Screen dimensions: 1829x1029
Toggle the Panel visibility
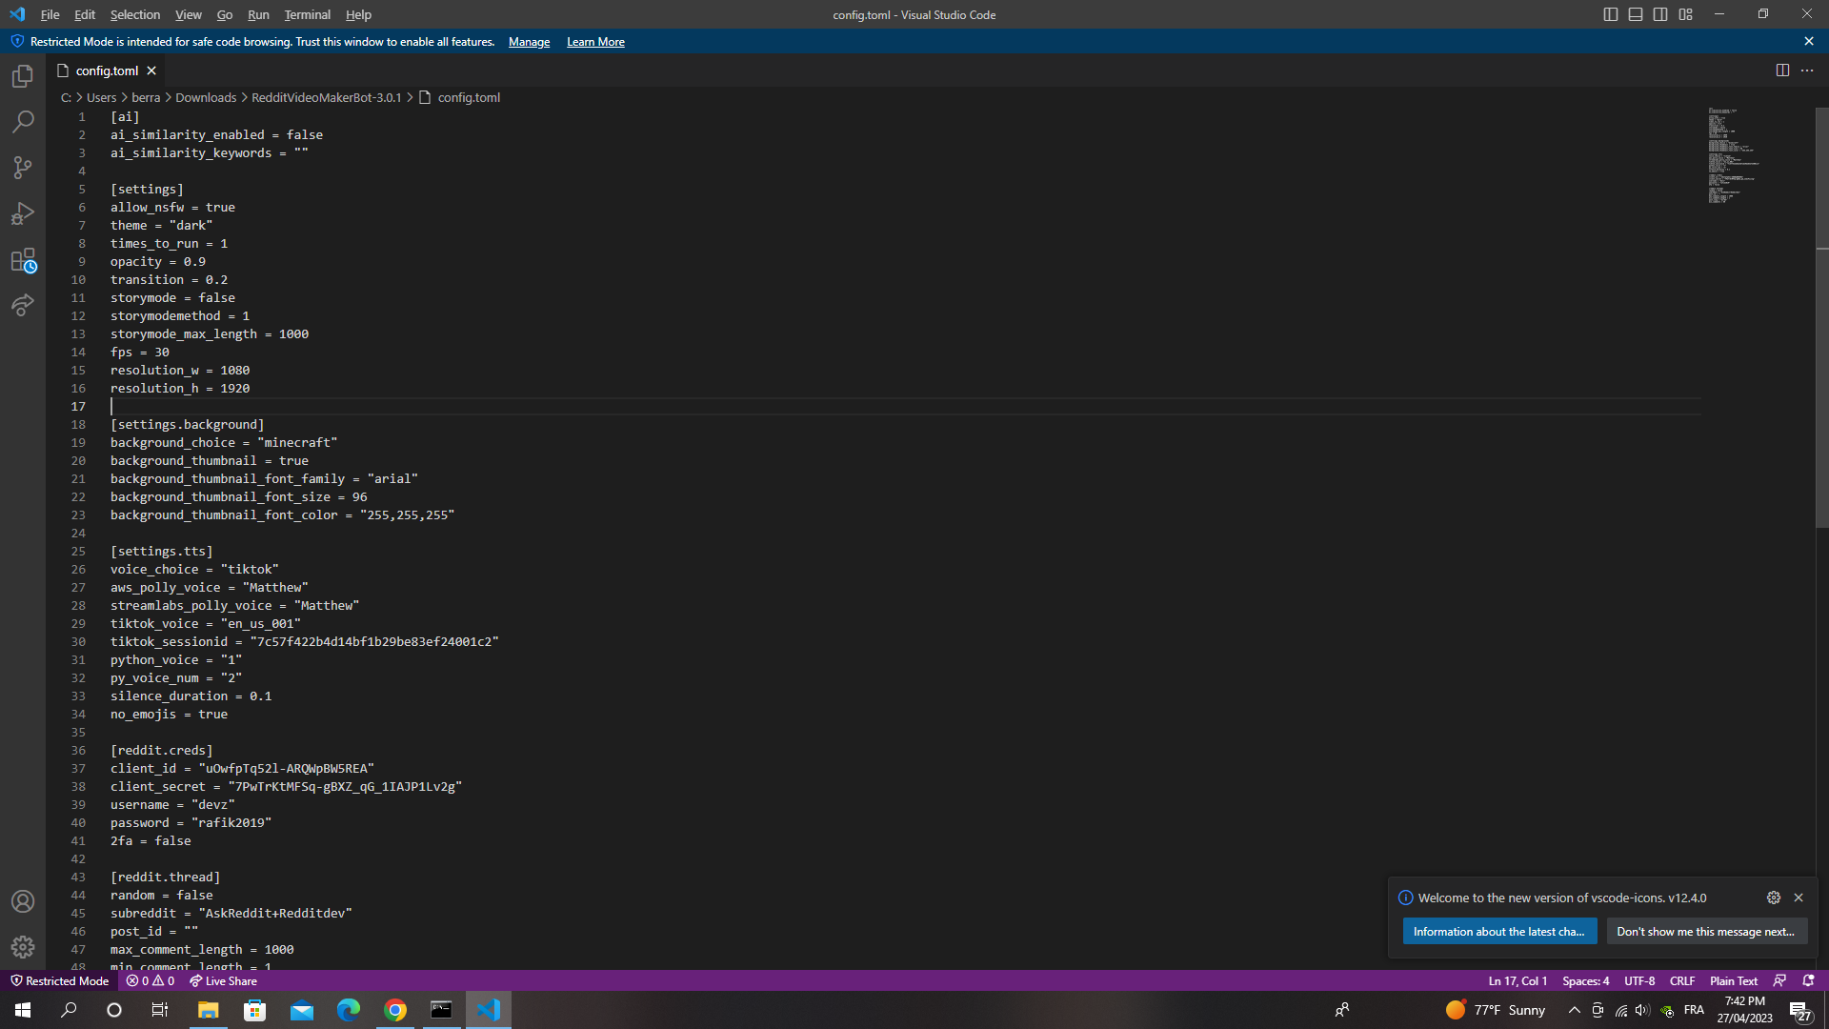coord(1635,14)
